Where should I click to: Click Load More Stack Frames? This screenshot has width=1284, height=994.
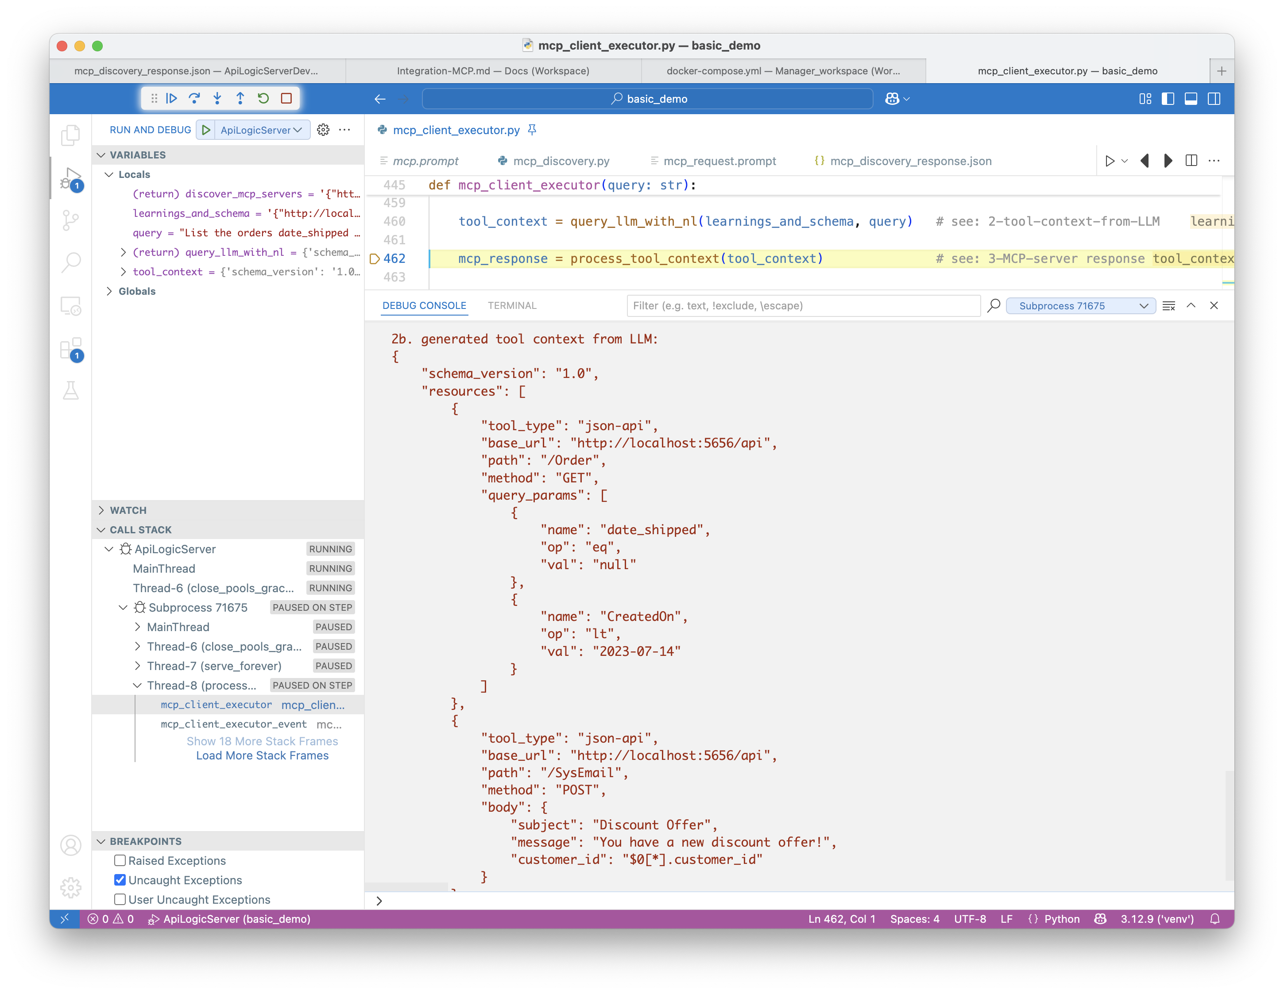coord(262,755)
